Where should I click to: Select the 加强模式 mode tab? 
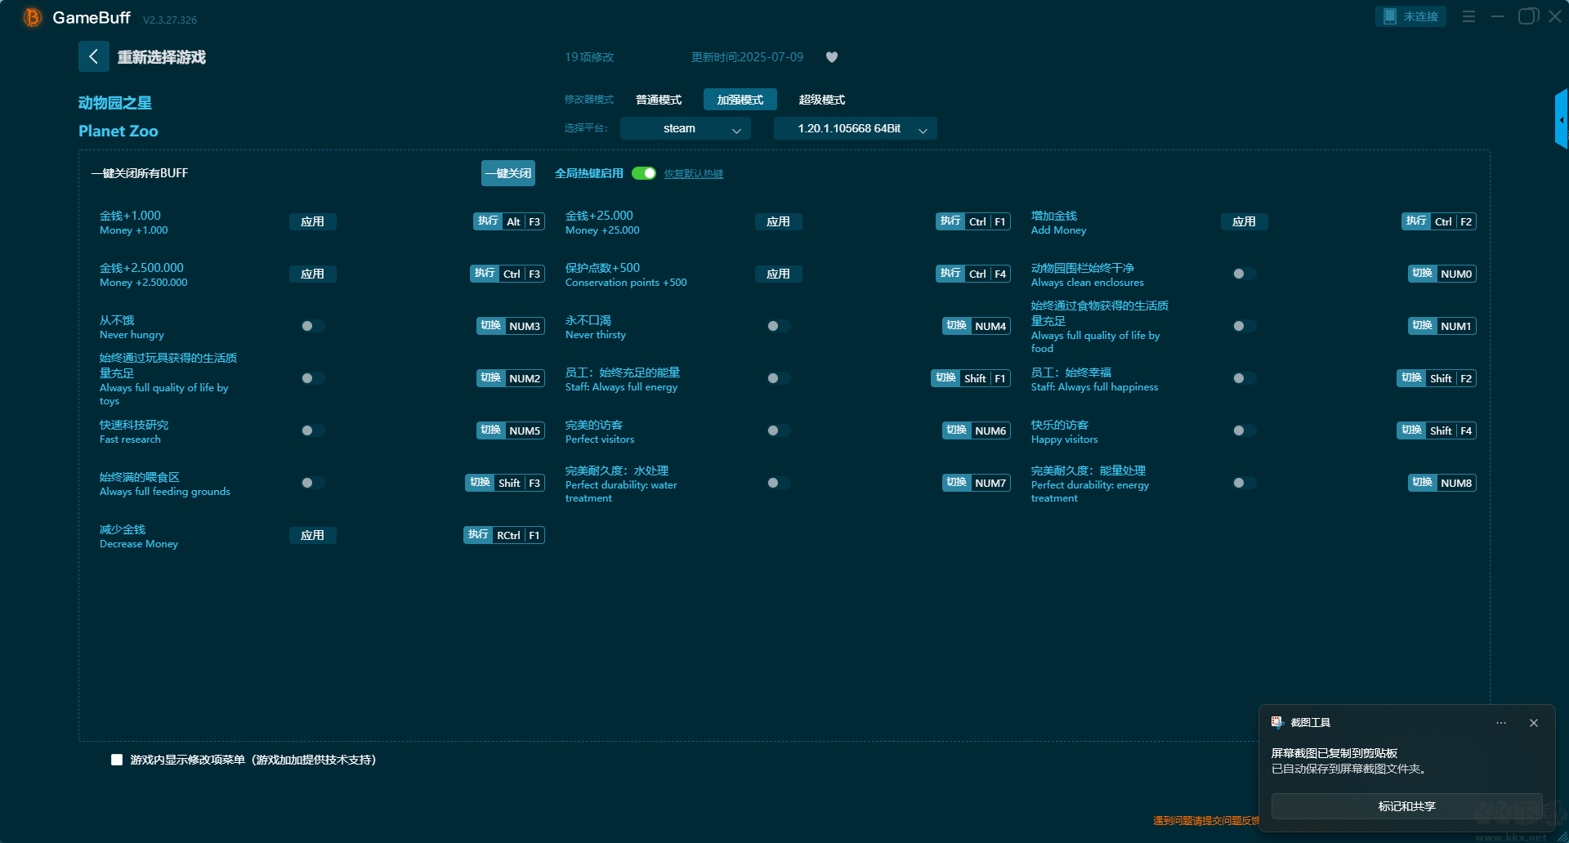740,100
